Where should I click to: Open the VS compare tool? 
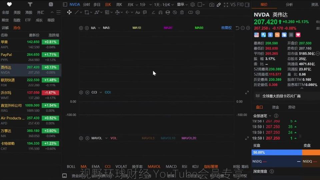point(233,4)
